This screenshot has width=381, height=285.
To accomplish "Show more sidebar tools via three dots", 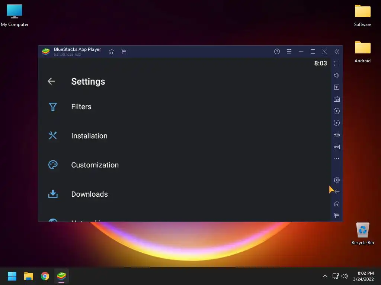I will pos(336,158).
